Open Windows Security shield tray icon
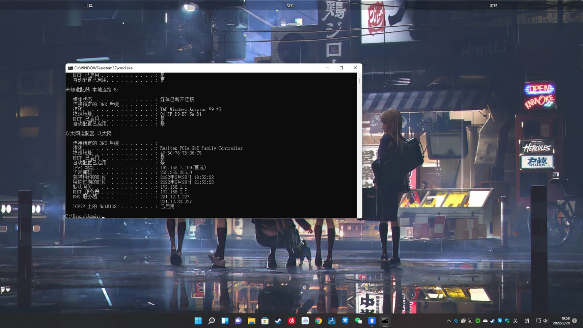Screen dimensions: 583x328 pos(507,321)
